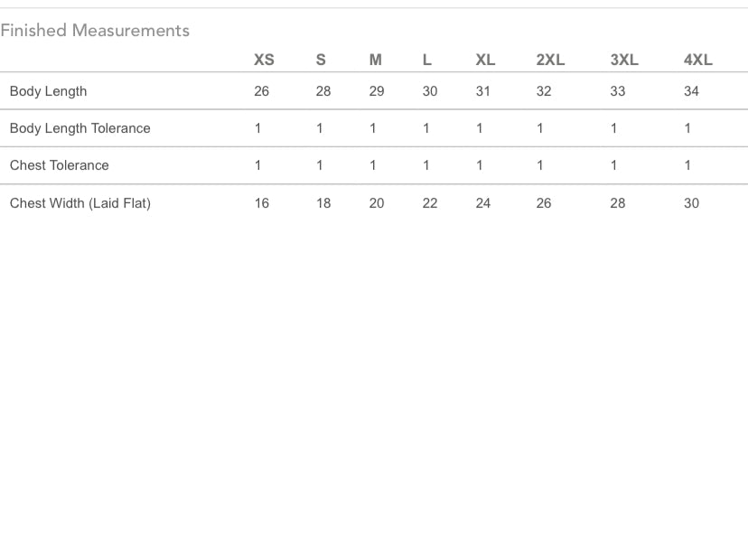Click Chest Width value 16 for XS
The width and height of the screenshot is (748, 541).
click(261, 203)
